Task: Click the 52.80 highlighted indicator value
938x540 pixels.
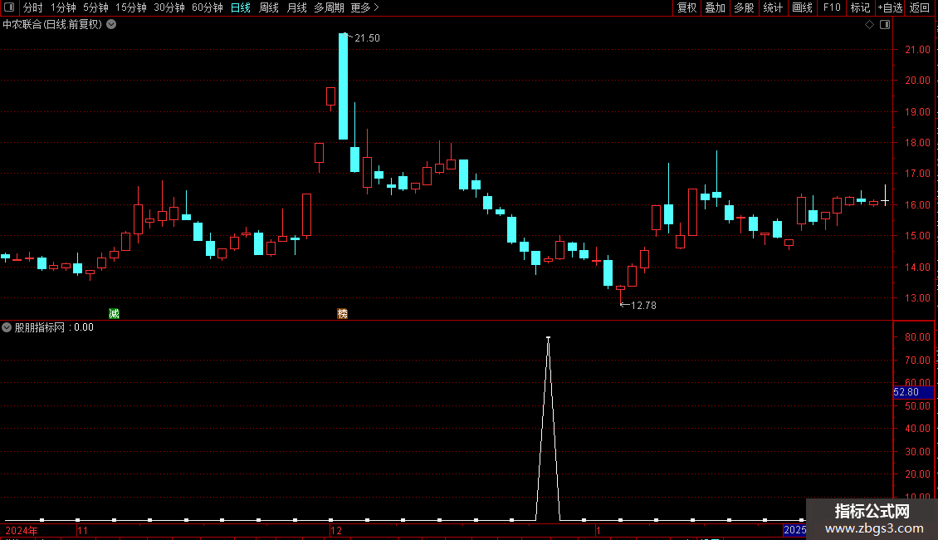Action: coord(913,392)
